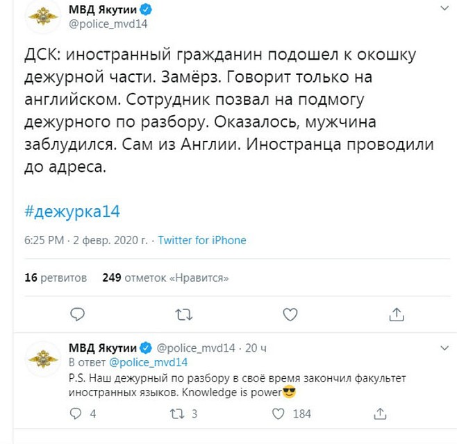Click the reply icon on the main tweet
Image resolution: width=457 pixels, height=444 pixels.
tap(78, 314)
